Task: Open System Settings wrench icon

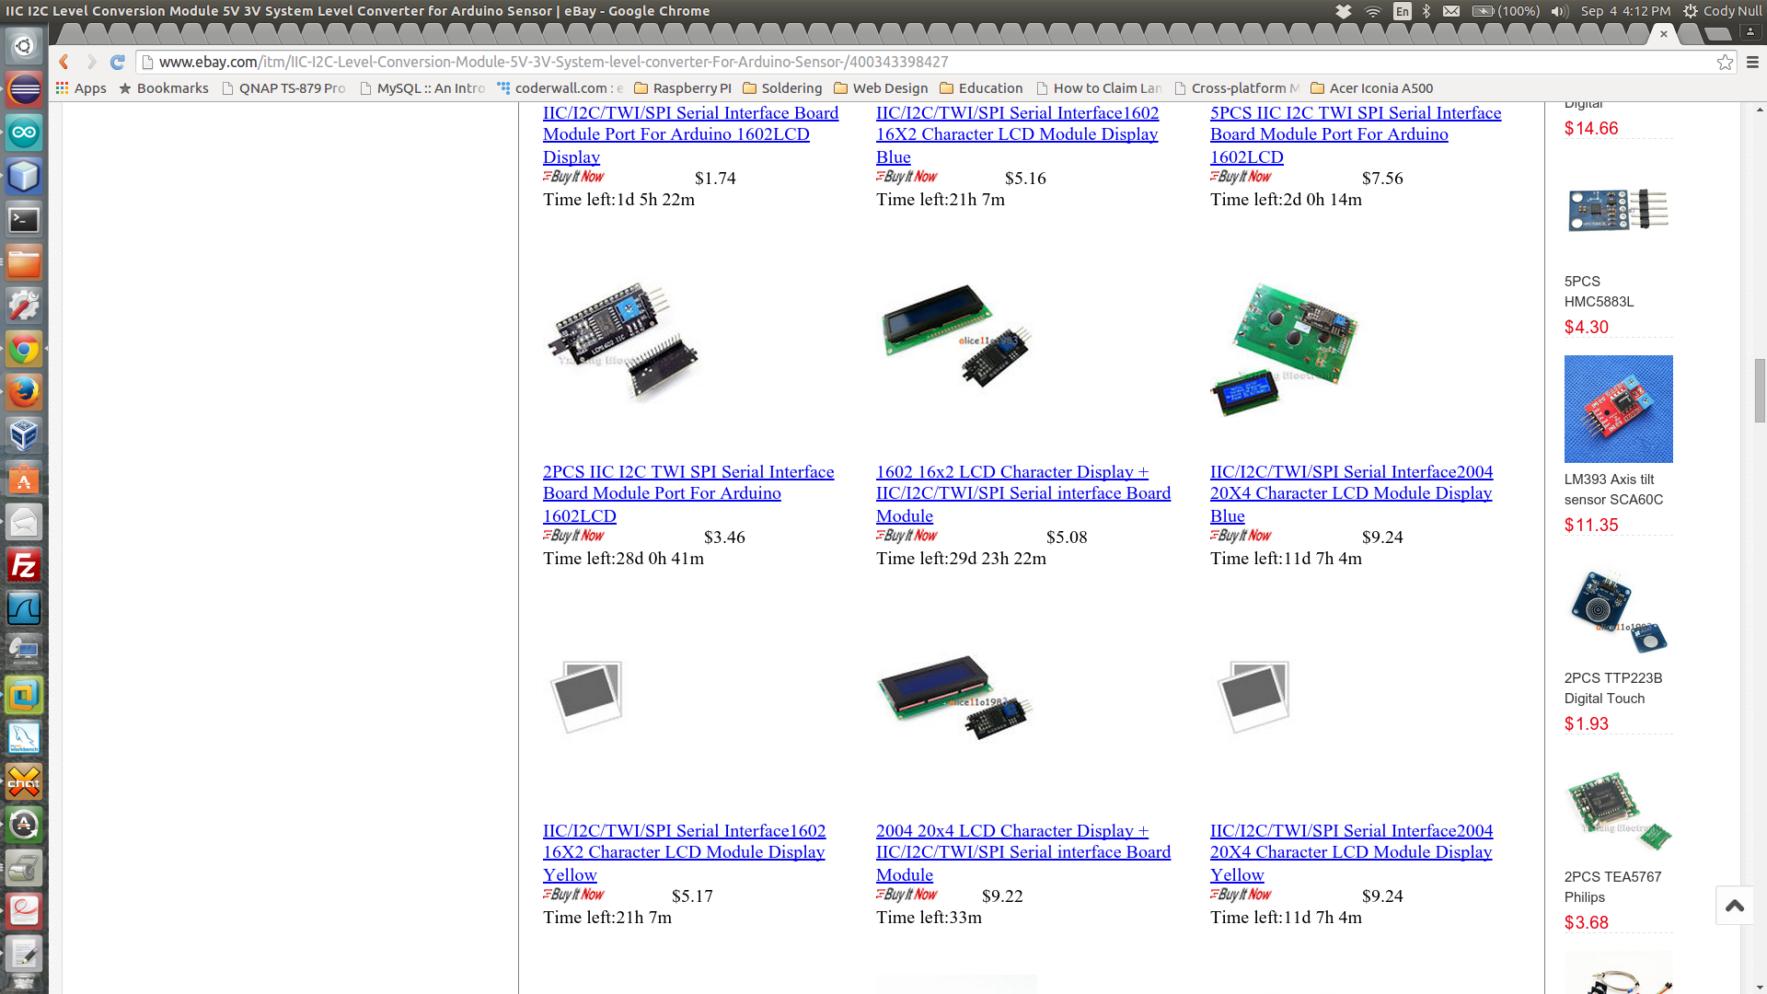Action: click(x=24, y=306)
